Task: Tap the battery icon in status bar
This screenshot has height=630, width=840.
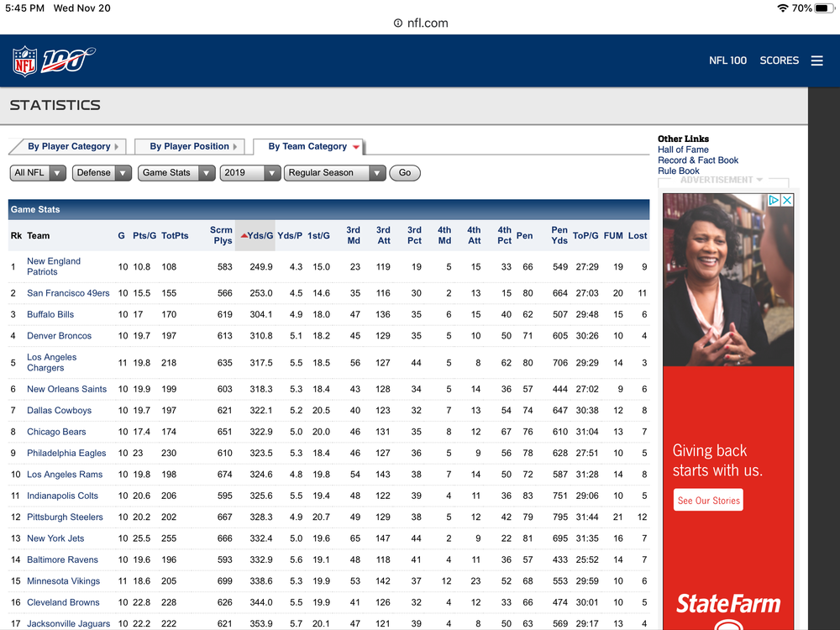Action: tap(824, 8)
